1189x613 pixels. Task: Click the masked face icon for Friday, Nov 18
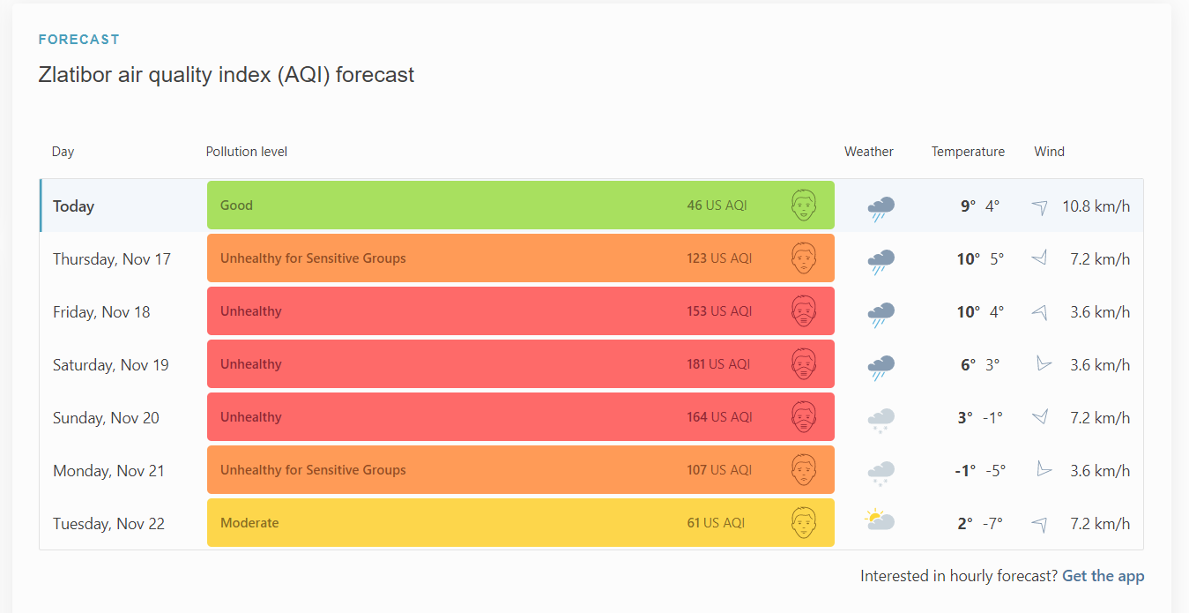coord(803,311)
